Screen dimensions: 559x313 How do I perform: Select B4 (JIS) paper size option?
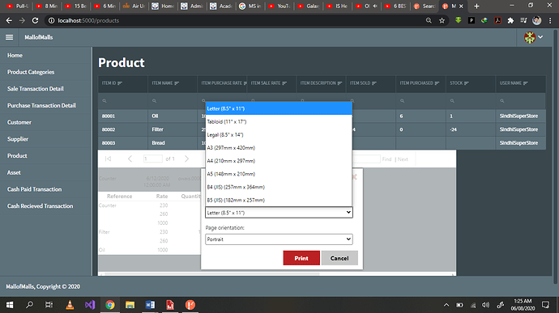point(279,187)
